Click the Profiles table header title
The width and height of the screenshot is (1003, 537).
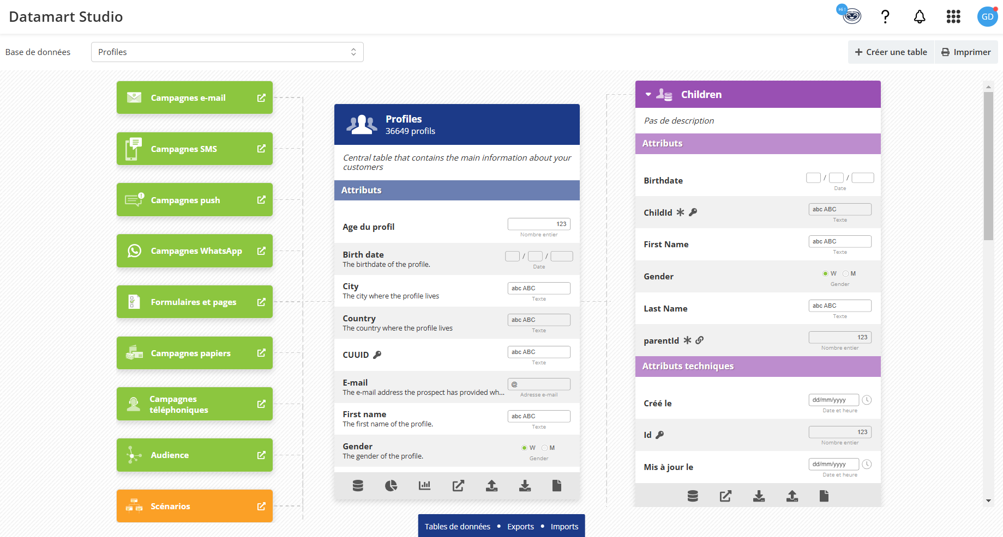pos(404,119)
